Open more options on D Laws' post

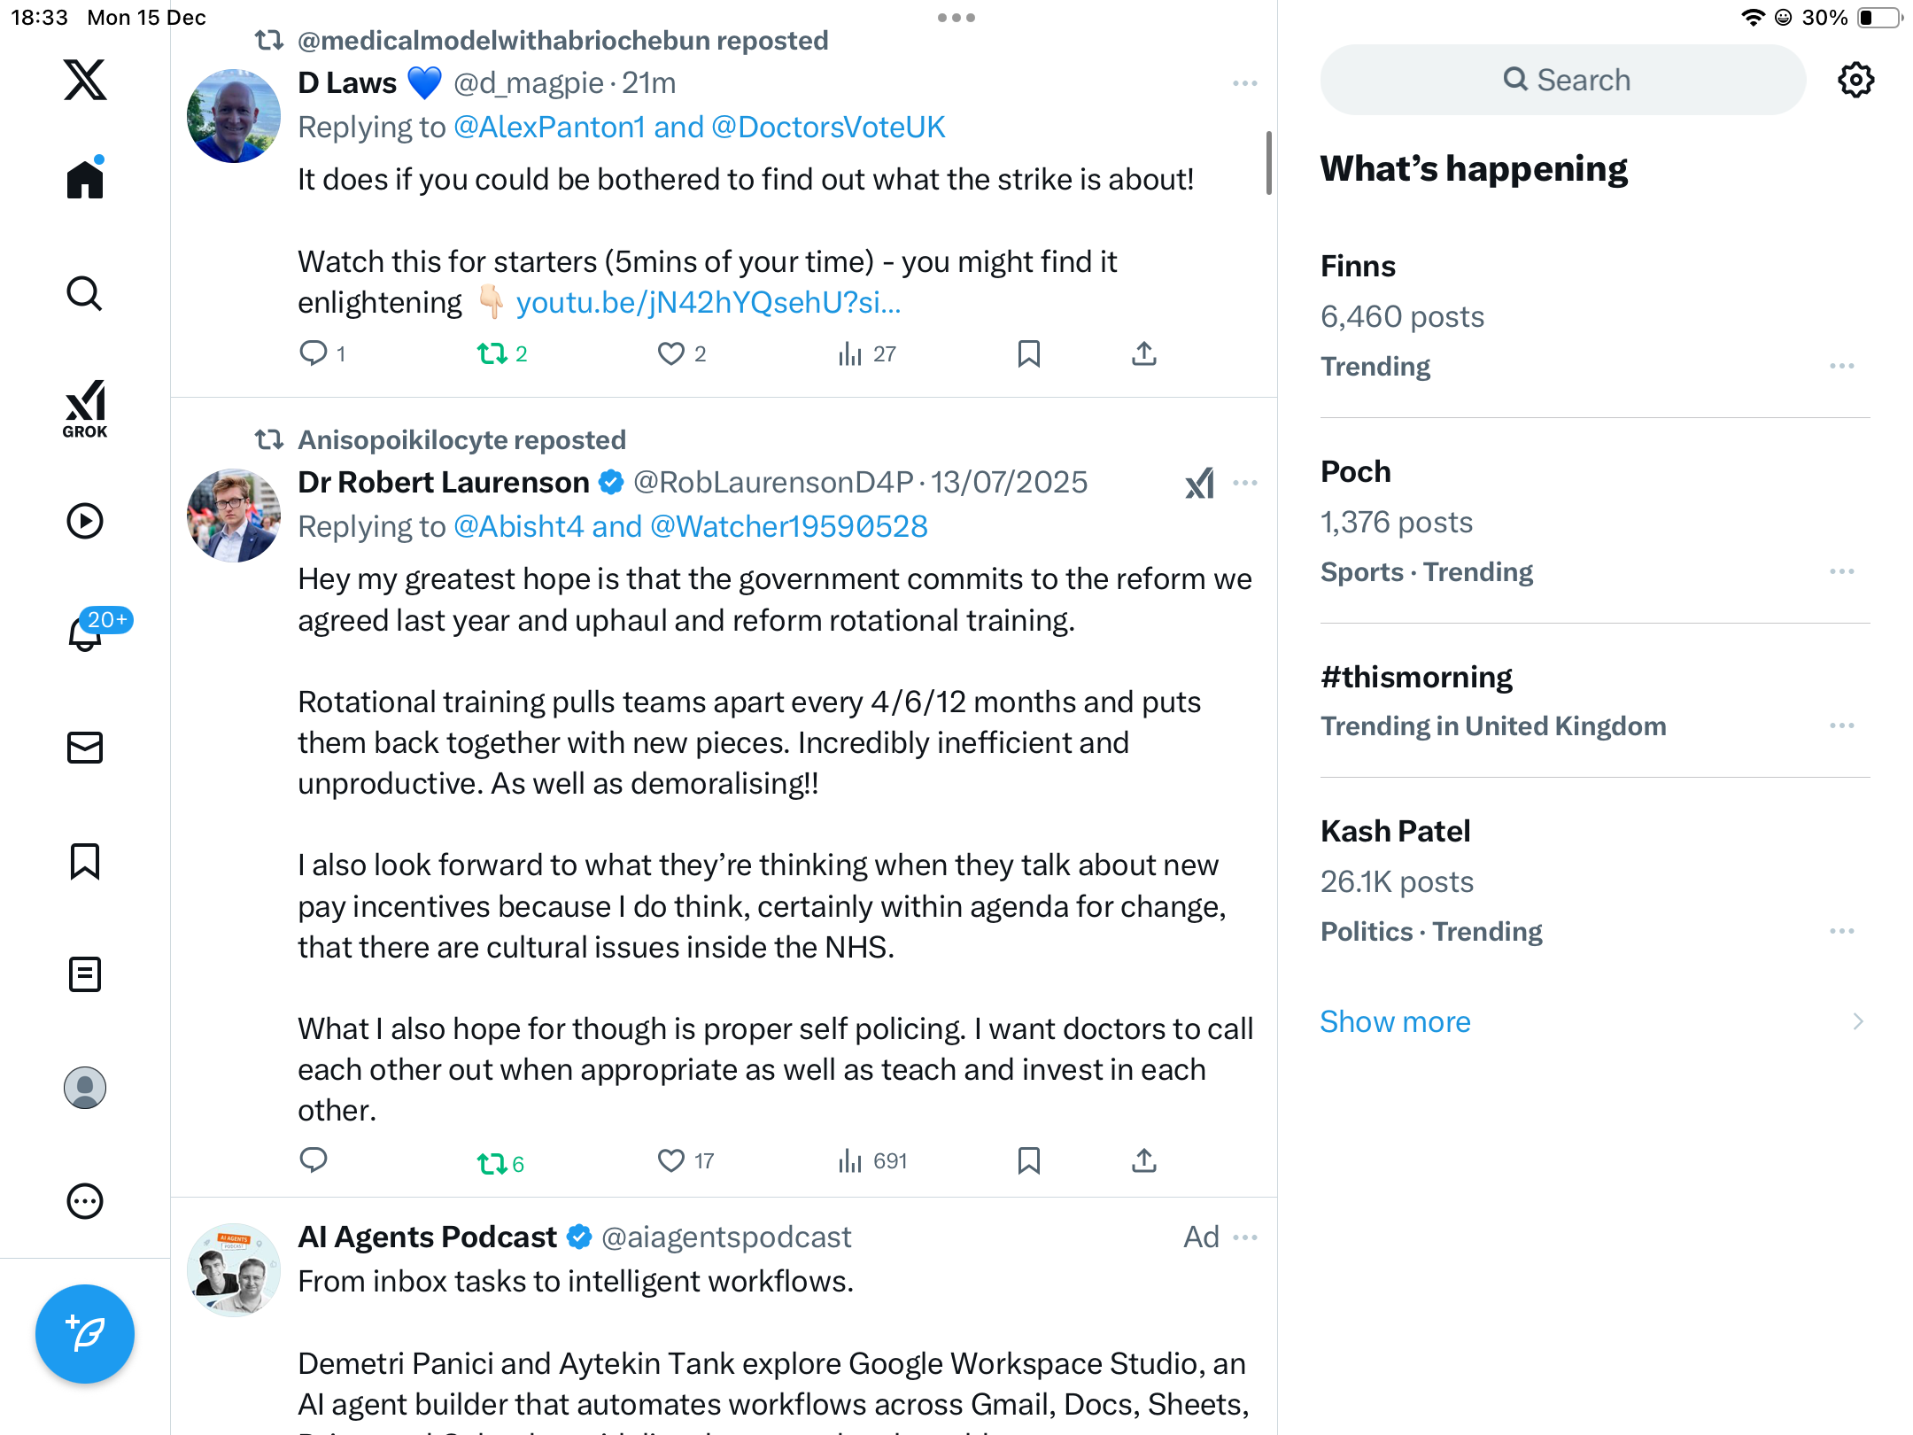pos(1244,83)
